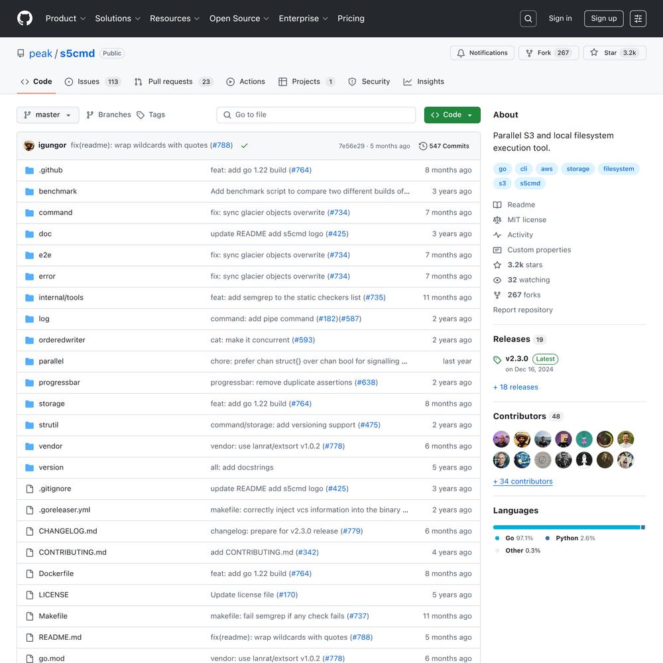Viewport: 663px width, 663px height.
Task: View all 547 Commits
Action: [444, 146]
